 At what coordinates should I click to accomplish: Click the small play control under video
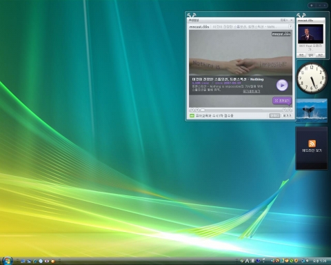coord(192,110)
